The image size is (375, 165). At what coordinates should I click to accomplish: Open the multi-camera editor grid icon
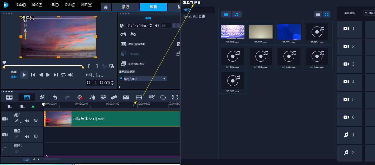pyautogui.click(x=139, y=97)
